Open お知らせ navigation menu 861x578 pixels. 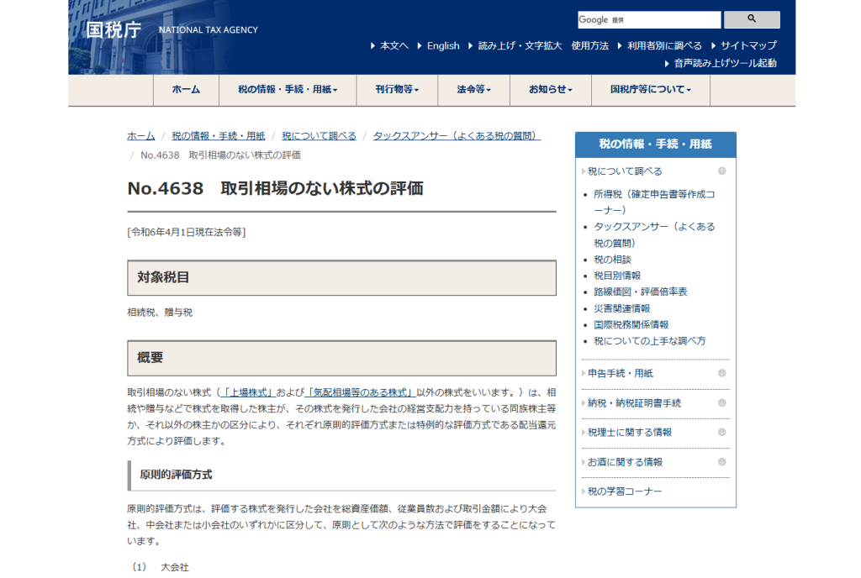550,90
